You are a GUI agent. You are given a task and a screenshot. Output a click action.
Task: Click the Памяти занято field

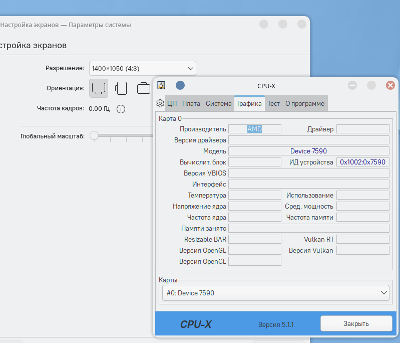[x=309, y=228]
